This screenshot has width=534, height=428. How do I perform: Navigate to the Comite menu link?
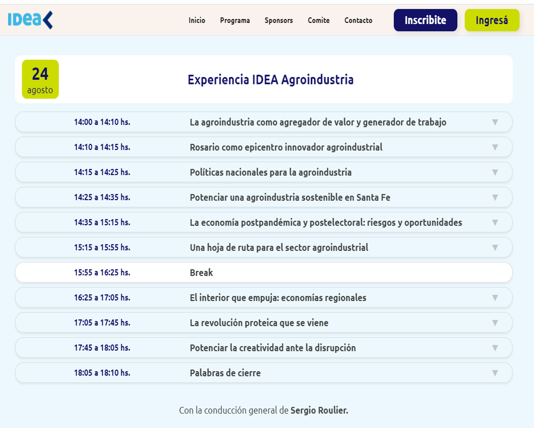(x=319, y=20)
